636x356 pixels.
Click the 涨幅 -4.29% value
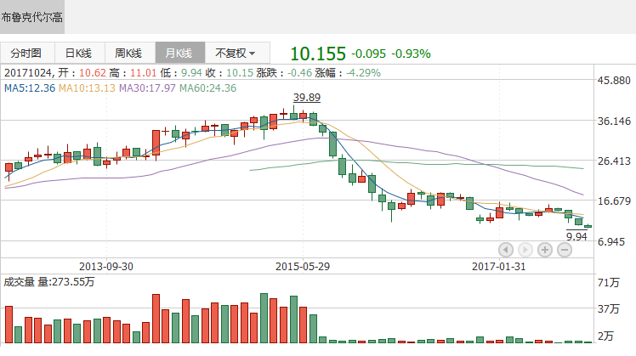363,73
